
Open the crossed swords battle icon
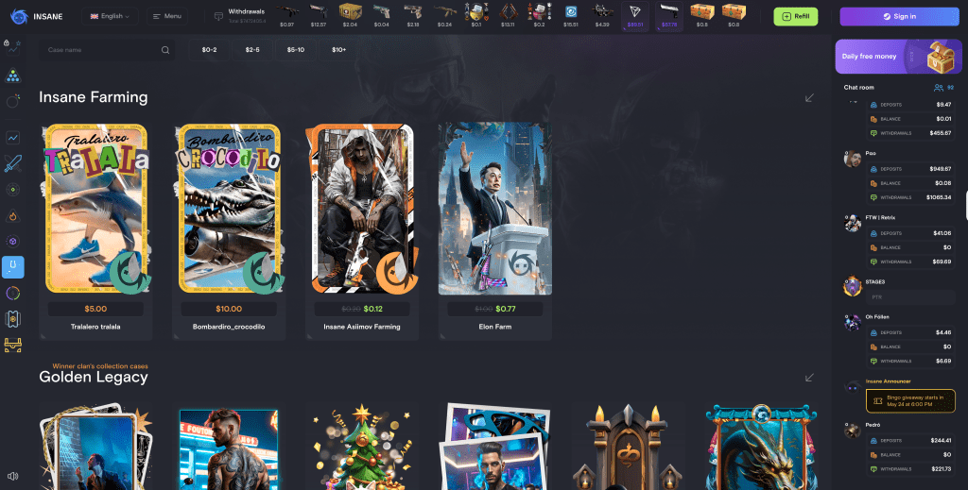[12, 163]
